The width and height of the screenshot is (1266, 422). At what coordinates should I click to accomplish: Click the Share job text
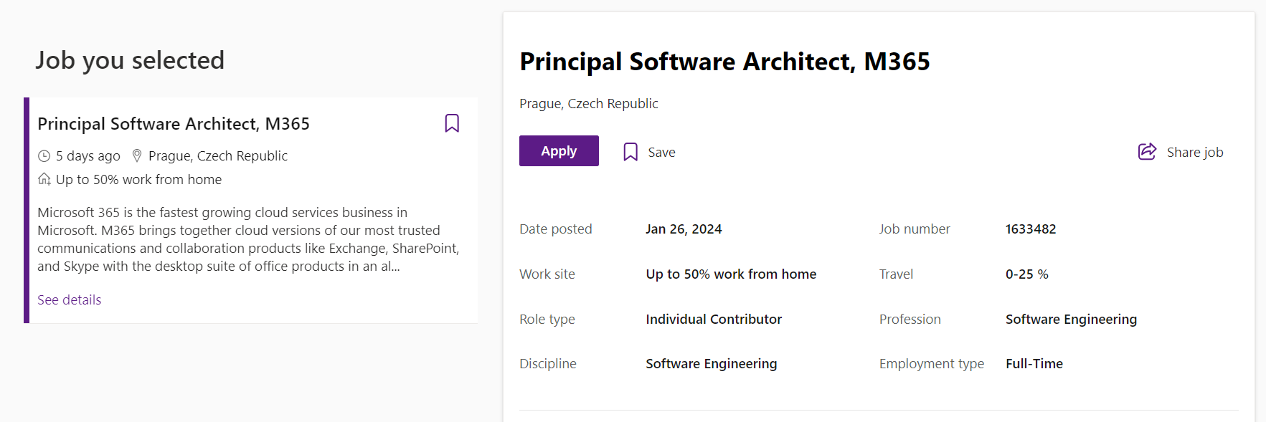1194,153
